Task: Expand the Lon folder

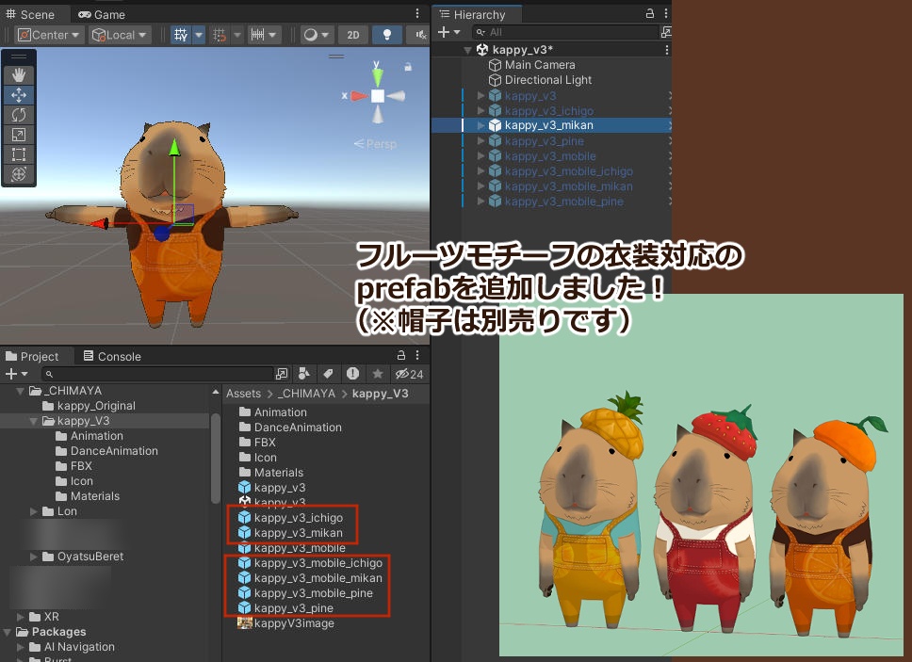Action: [x=34, y=511]
